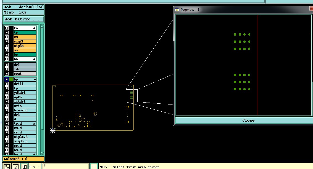Click the grid snap icon beside X Y

24,167
